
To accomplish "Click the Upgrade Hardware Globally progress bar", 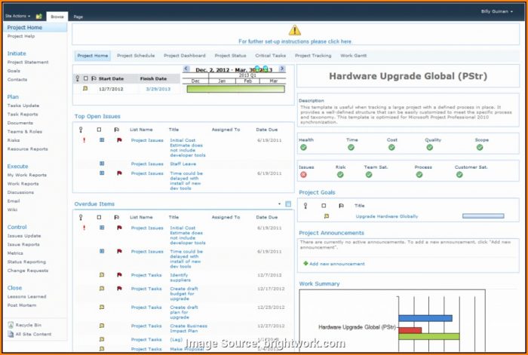I will point(482,216).
